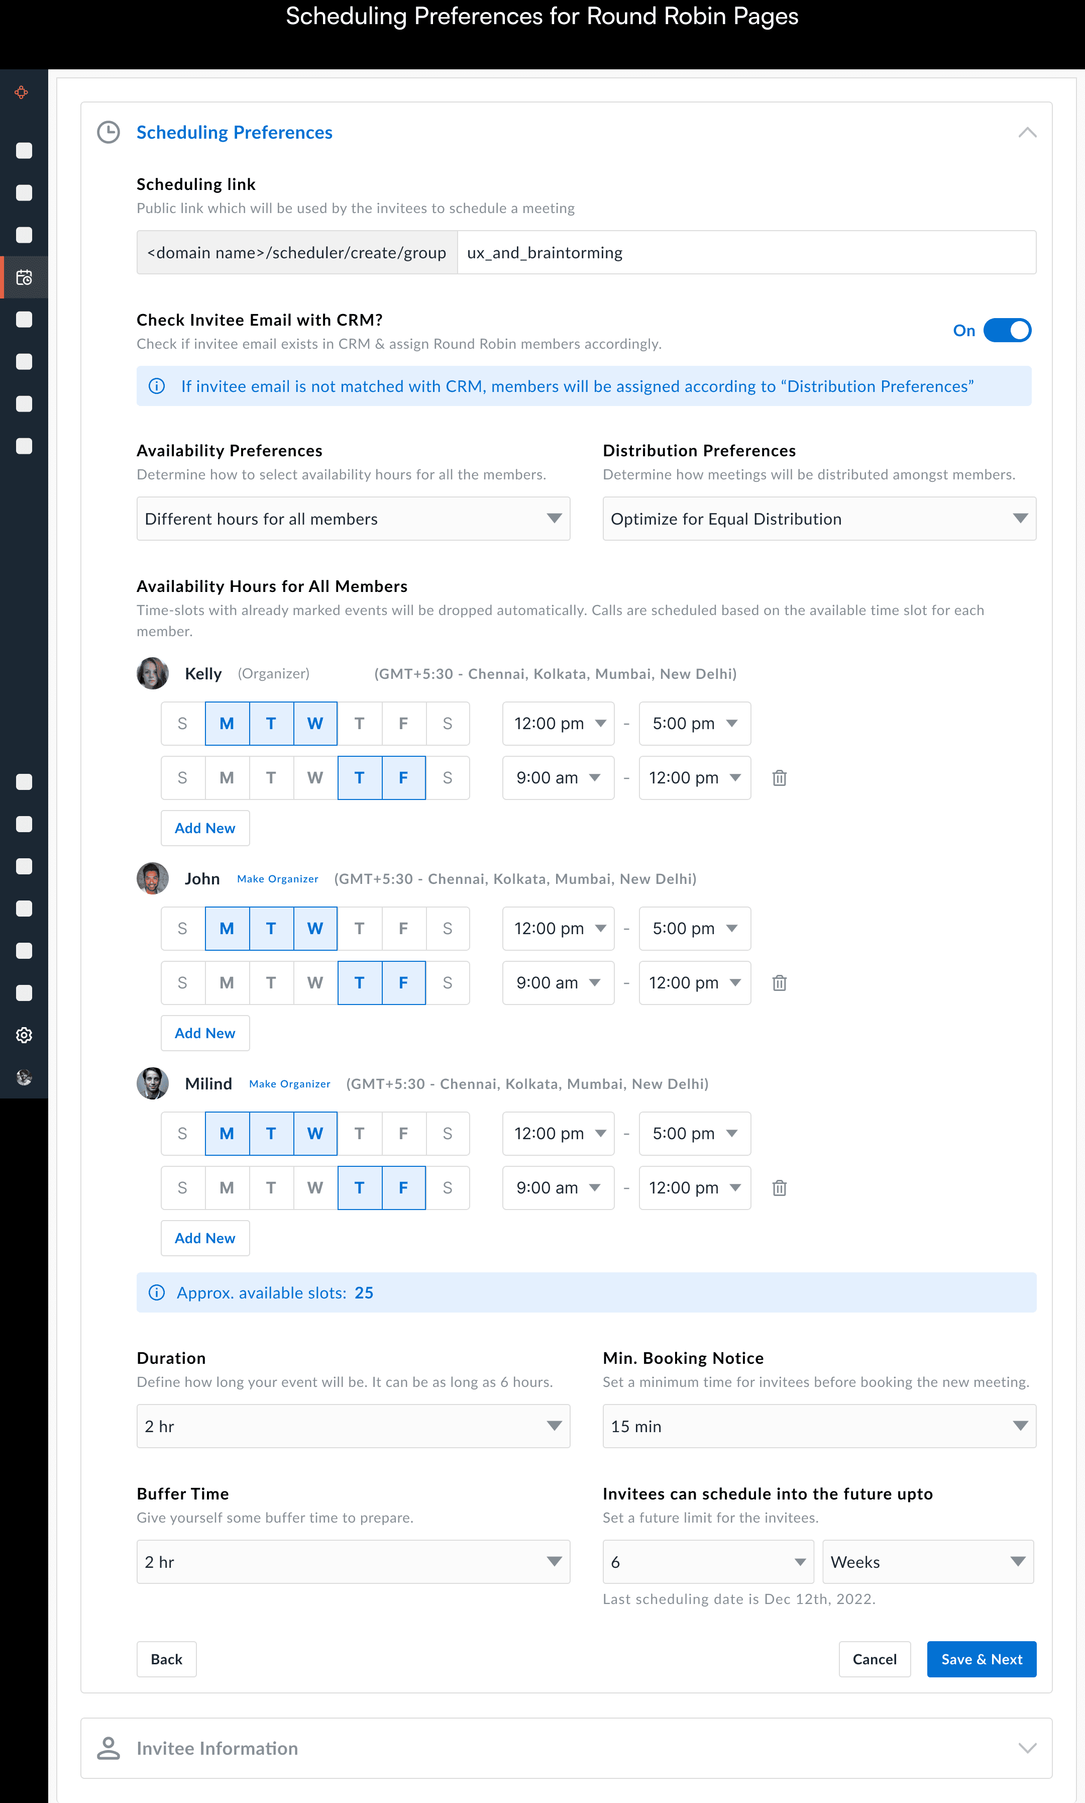This screenshot has height=1803, width=1085.
Task: Click the settings gear in sidebar
Action: coord(24,1035)
